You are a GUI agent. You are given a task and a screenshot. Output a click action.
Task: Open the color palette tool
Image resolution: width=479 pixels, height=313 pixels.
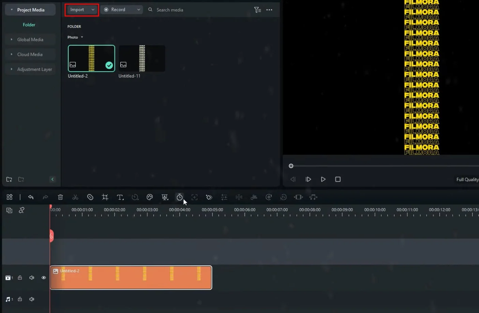(150, 197)
